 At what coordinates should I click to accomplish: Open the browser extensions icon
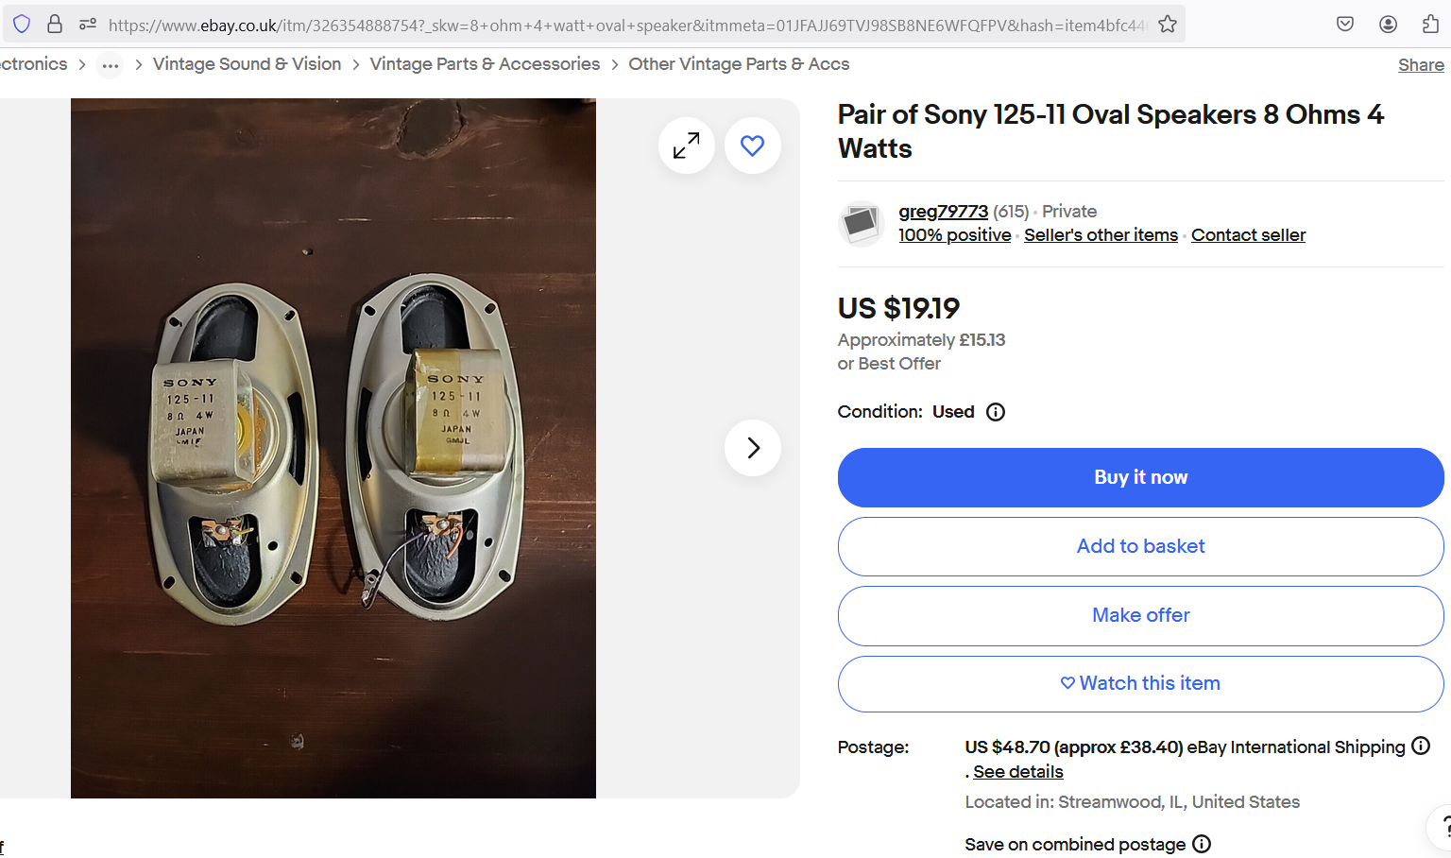coord(1430,25)
